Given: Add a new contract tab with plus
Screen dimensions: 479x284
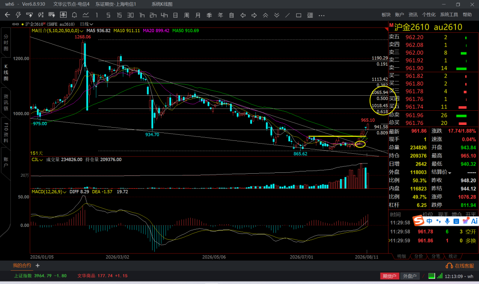Looking at the screenshot, I should pyautogui.click(x=38, y=266).
